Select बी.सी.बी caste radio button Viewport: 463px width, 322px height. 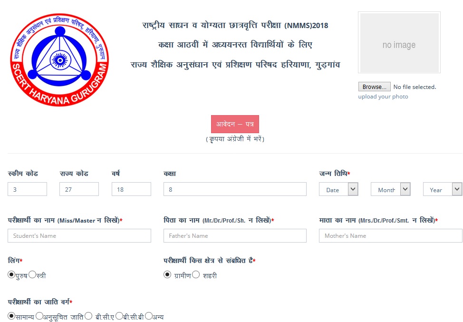pyautogui.click(x=119, y=316)
